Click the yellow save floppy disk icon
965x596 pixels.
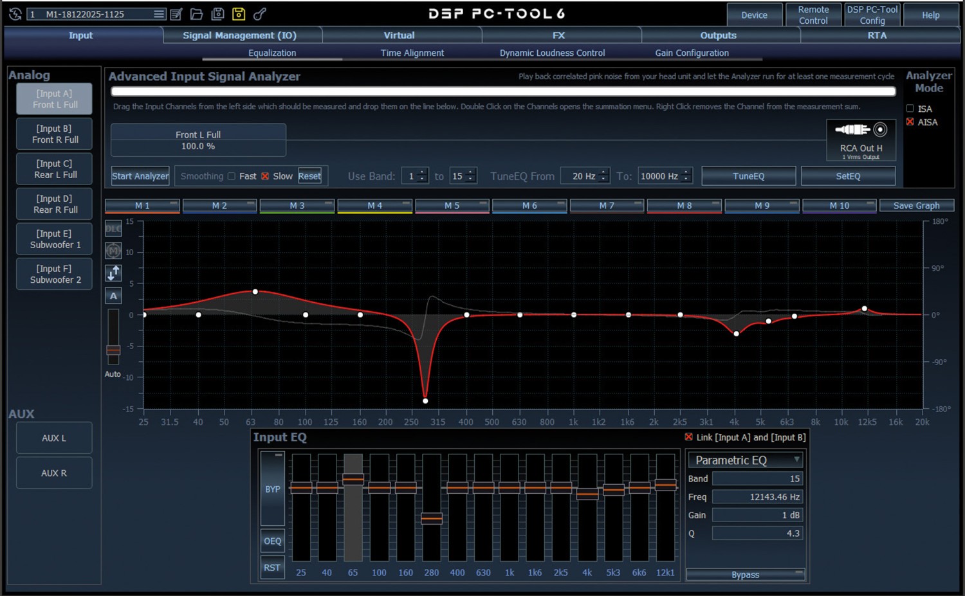[238, 14]
